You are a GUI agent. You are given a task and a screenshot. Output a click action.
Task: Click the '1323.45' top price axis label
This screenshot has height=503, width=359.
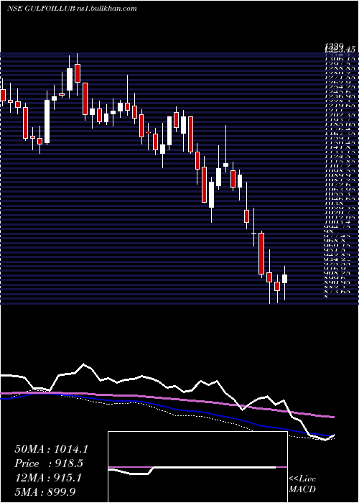tap(340, 50)
